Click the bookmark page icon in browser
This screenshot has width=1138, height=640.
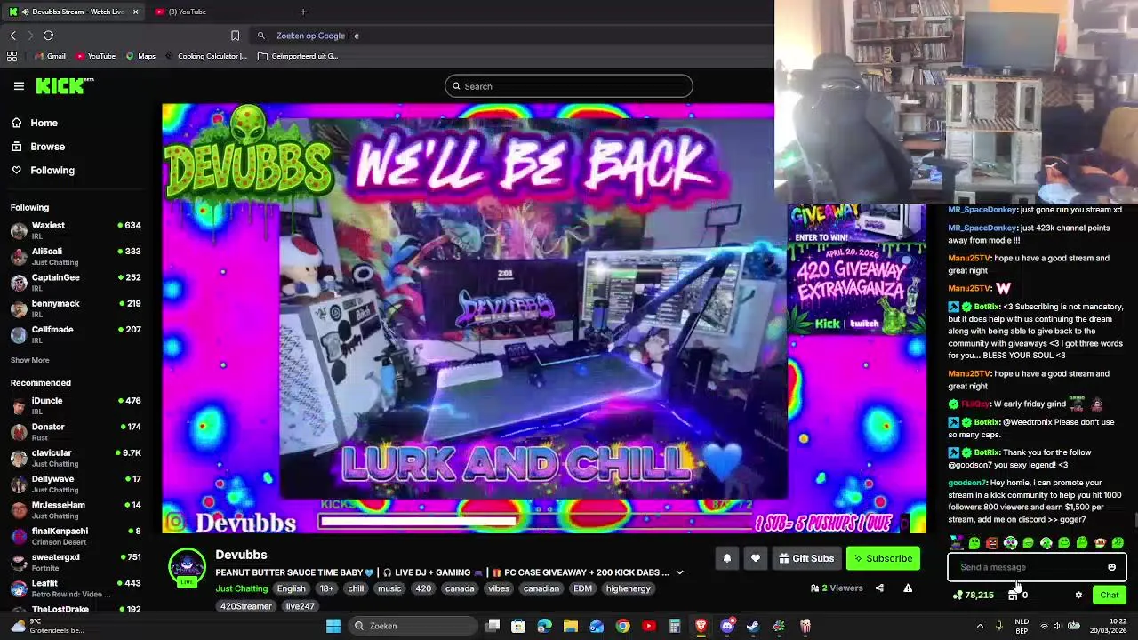pos(235,36)
